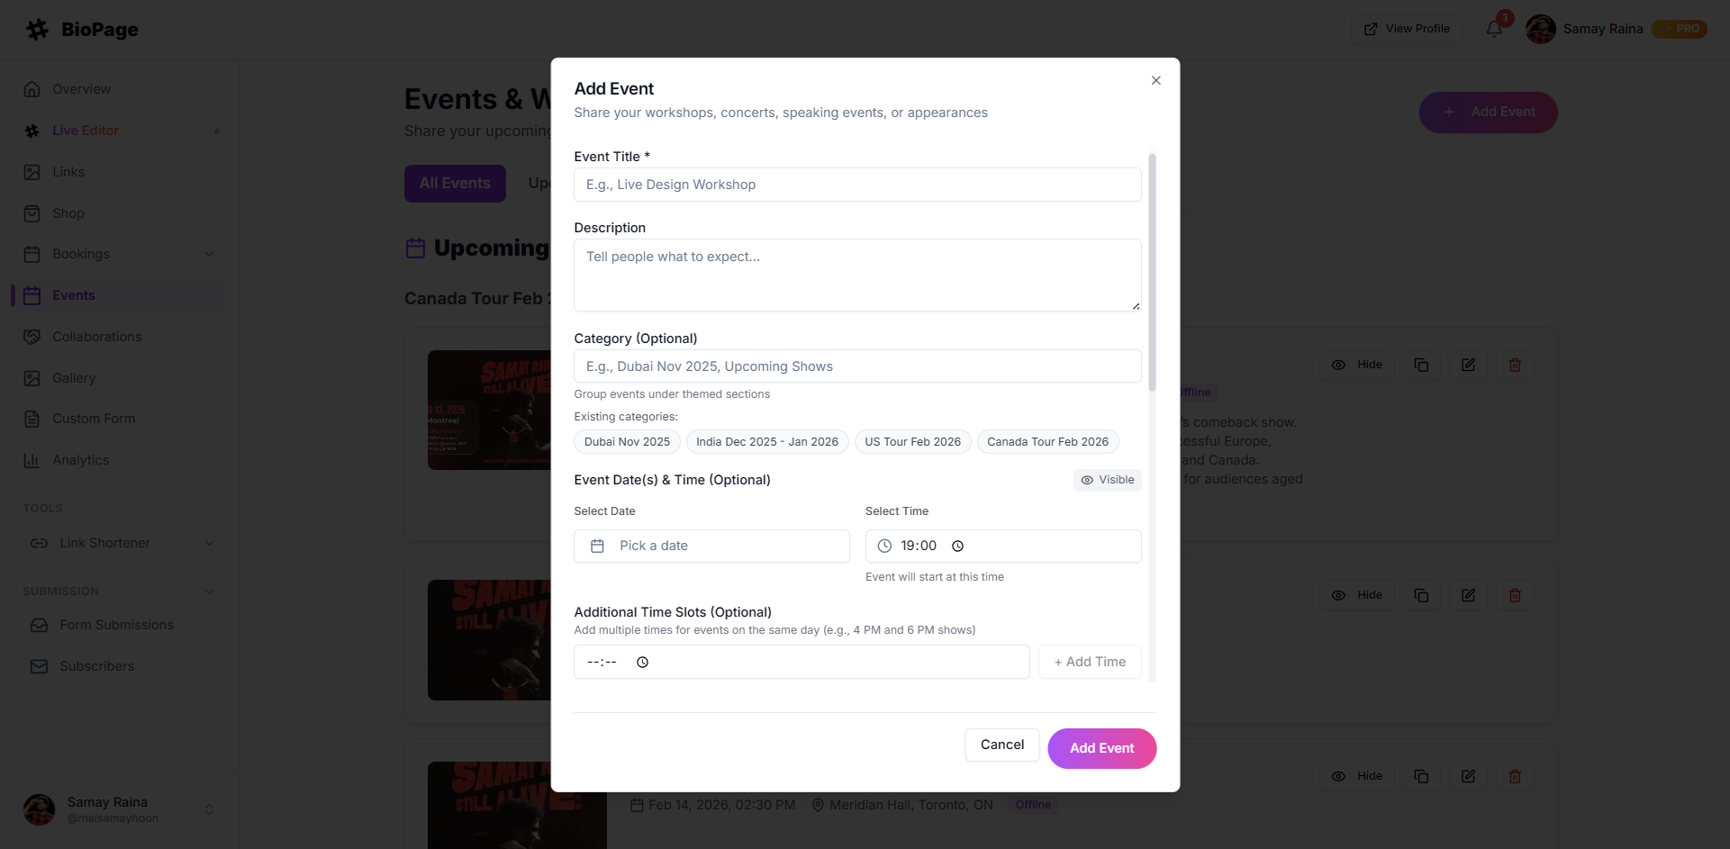Select the Dubai Nov 2025 category chip
The height and width of the screenshot is (849, 1730).
click(627, 442)
